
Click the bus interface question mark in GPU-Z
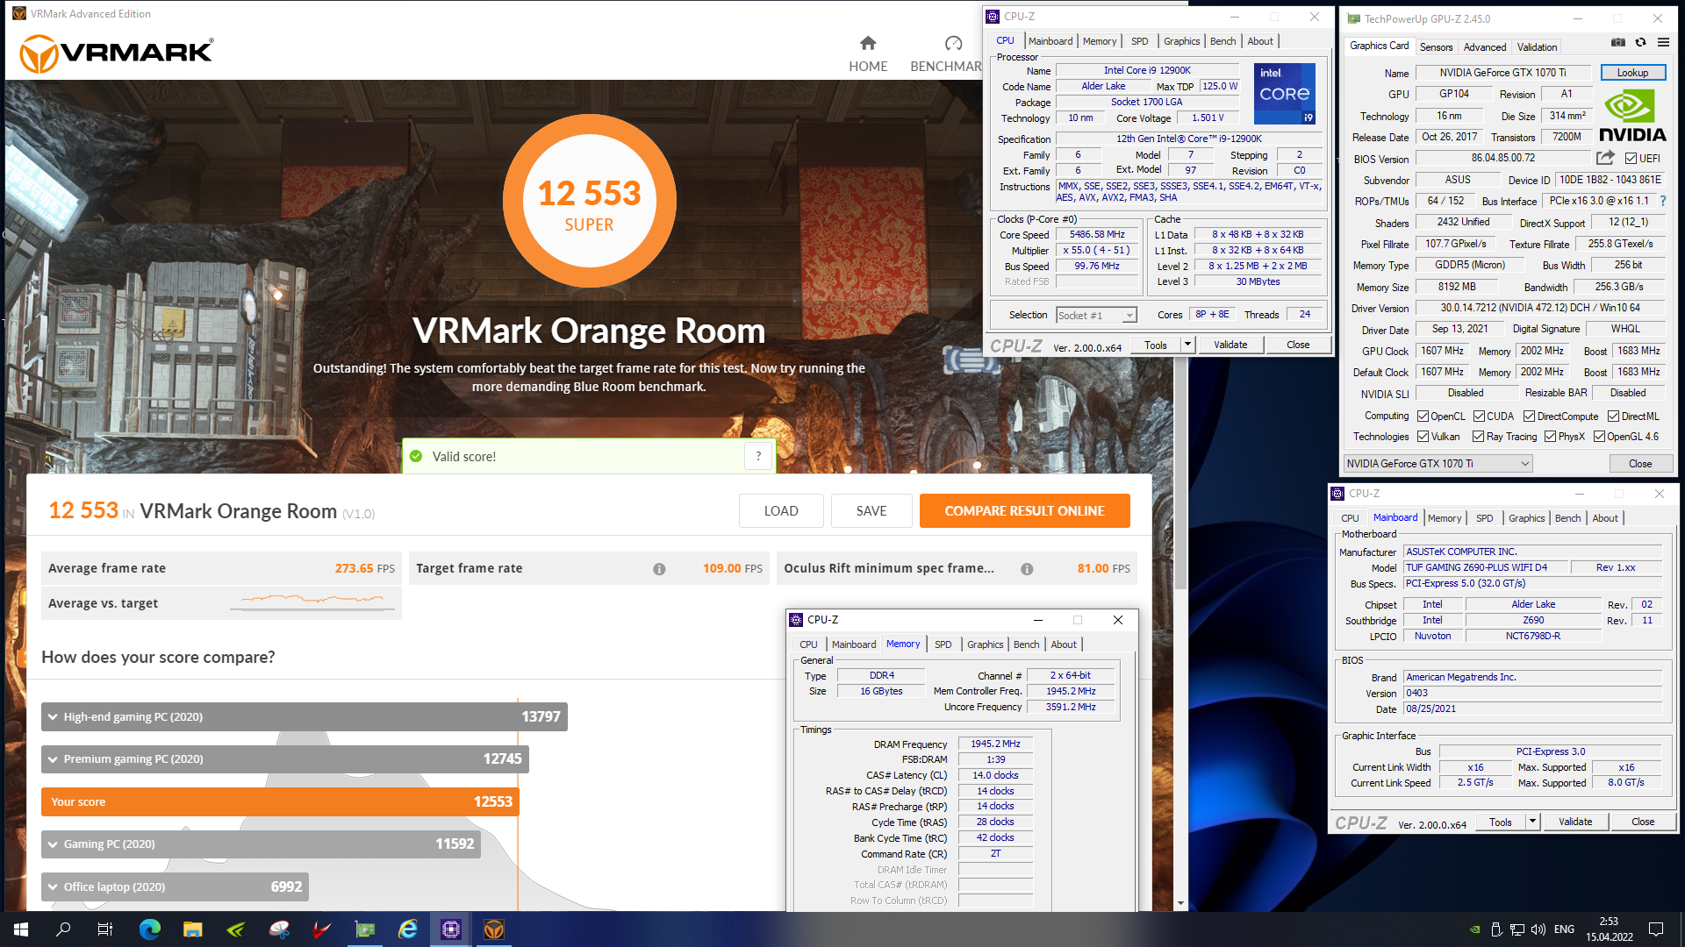point(1662,201)
